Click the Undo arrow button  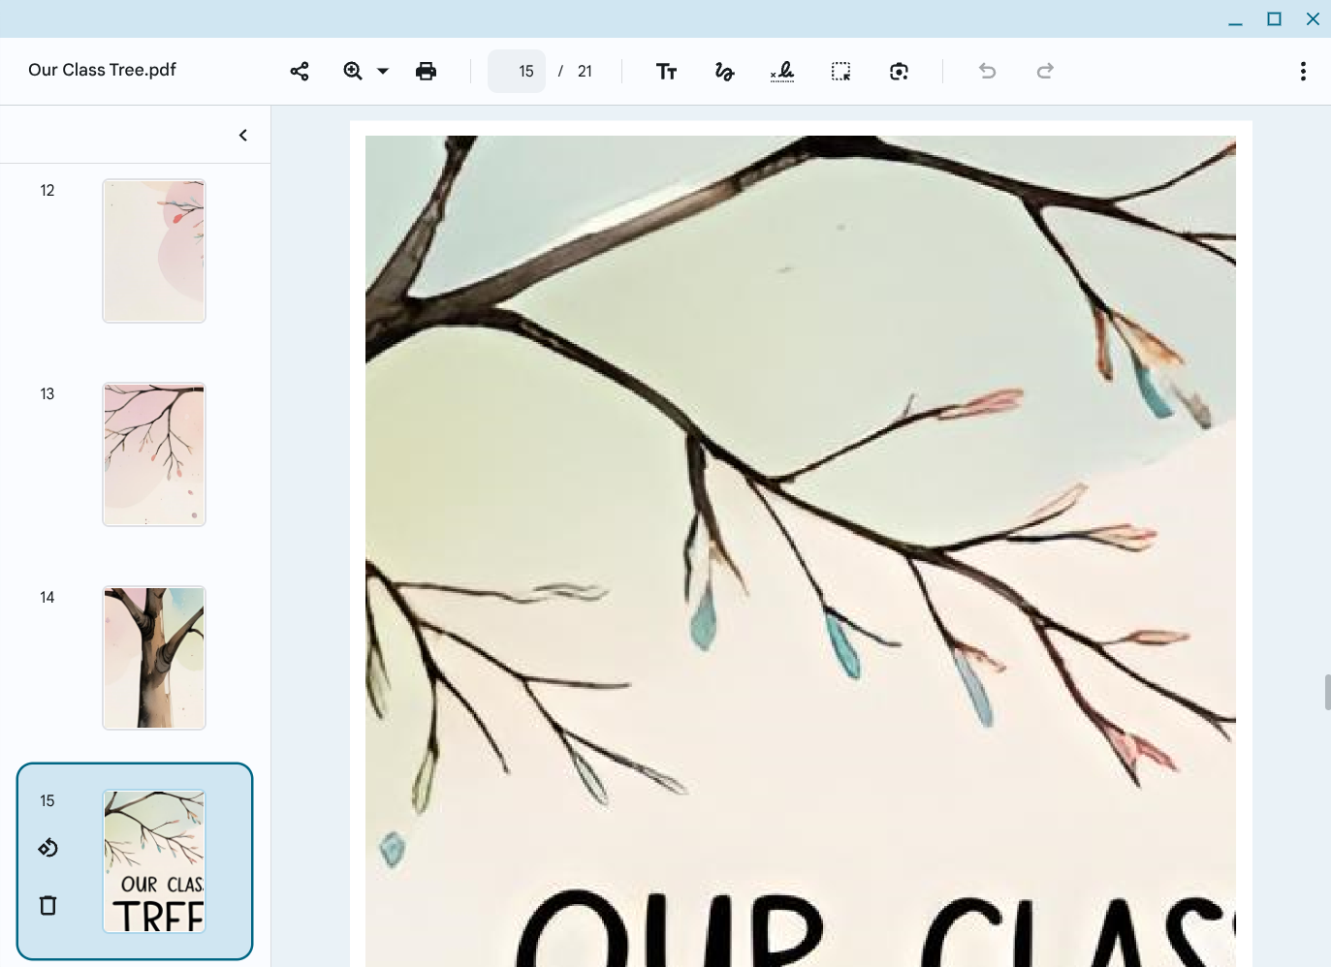point(987,71)
